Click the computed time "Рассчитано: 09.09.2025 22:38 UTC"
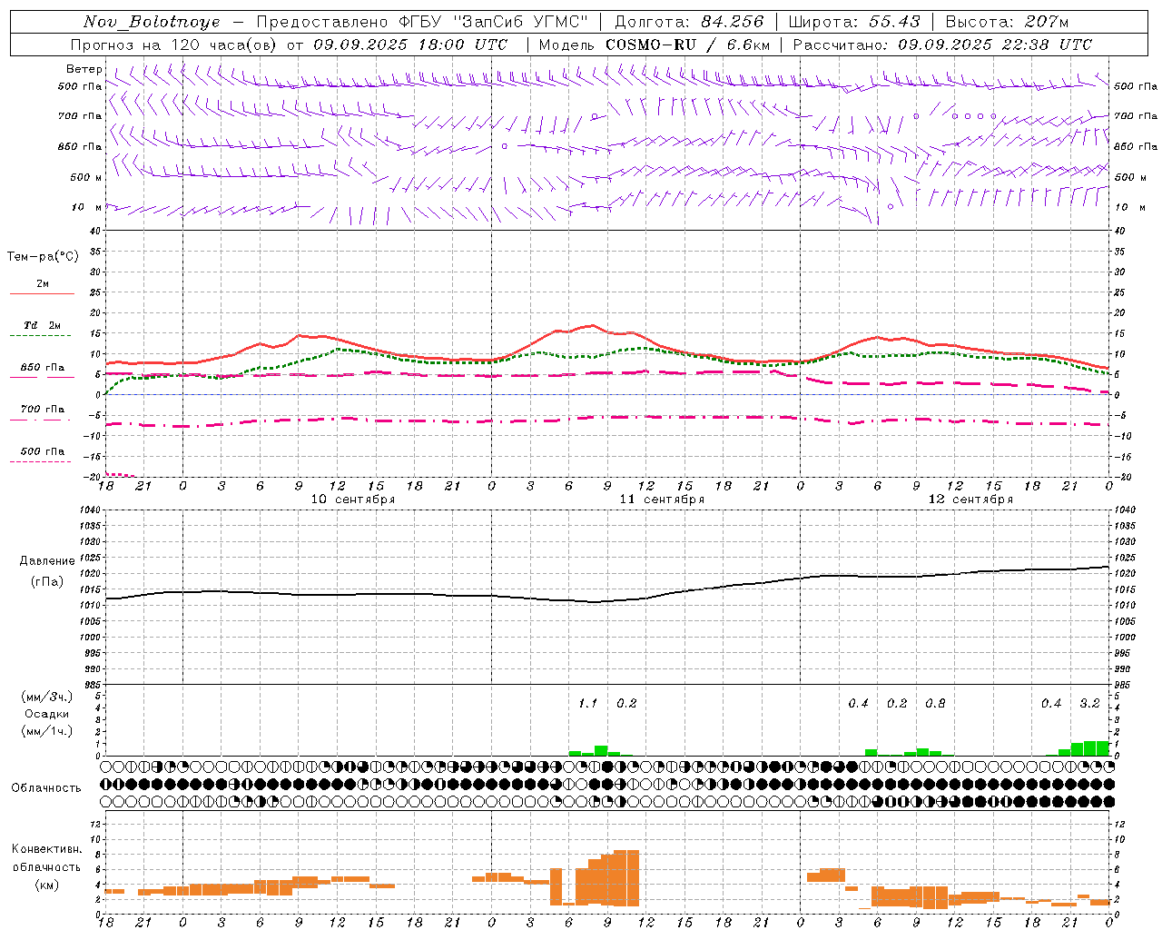 (x=942, y=45)
